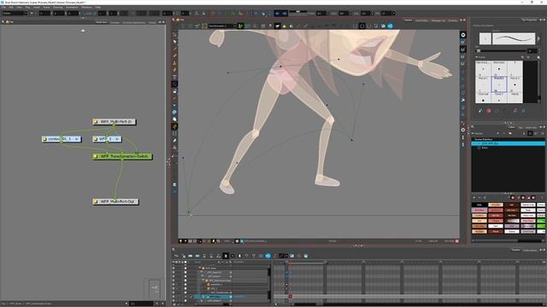Switch to Timeline tab at panel right

point(515,250)
